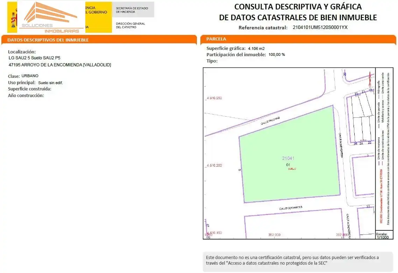
Task: Click the red 'SUELO' map label
Action: [x=292, y=169]
